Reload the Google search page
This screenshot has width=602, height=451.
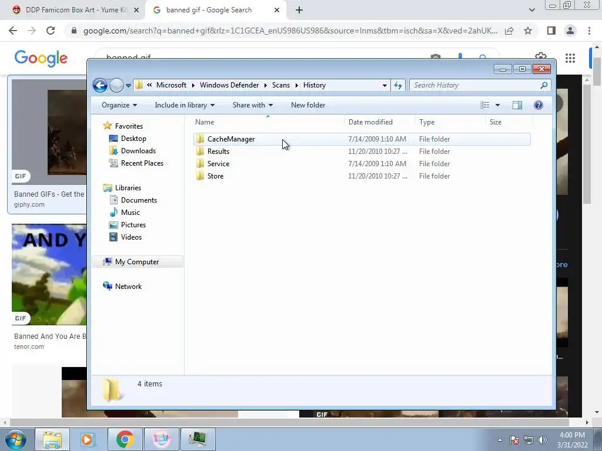click(x=51, y=31)
